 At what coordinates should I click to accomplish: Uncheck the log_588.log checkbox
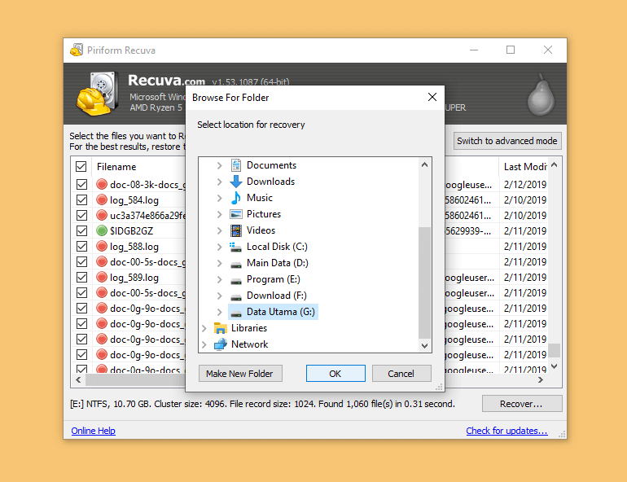(81, 246)
